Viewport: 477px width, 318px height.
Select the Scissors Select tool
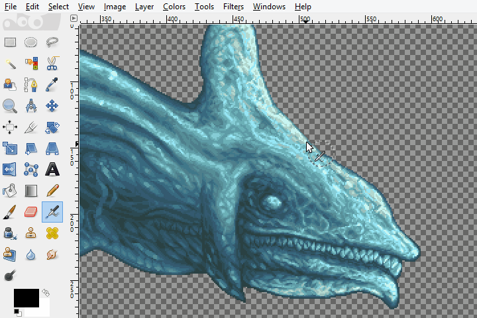click(x=52, y=64)
